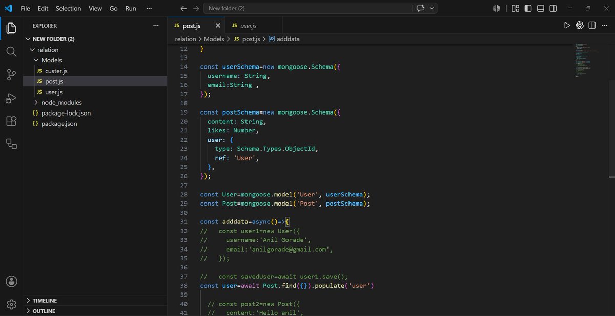Open the Copilot chat icon in title bar
615x316 pixels.
pyautogui.click(x=421, y=8)
